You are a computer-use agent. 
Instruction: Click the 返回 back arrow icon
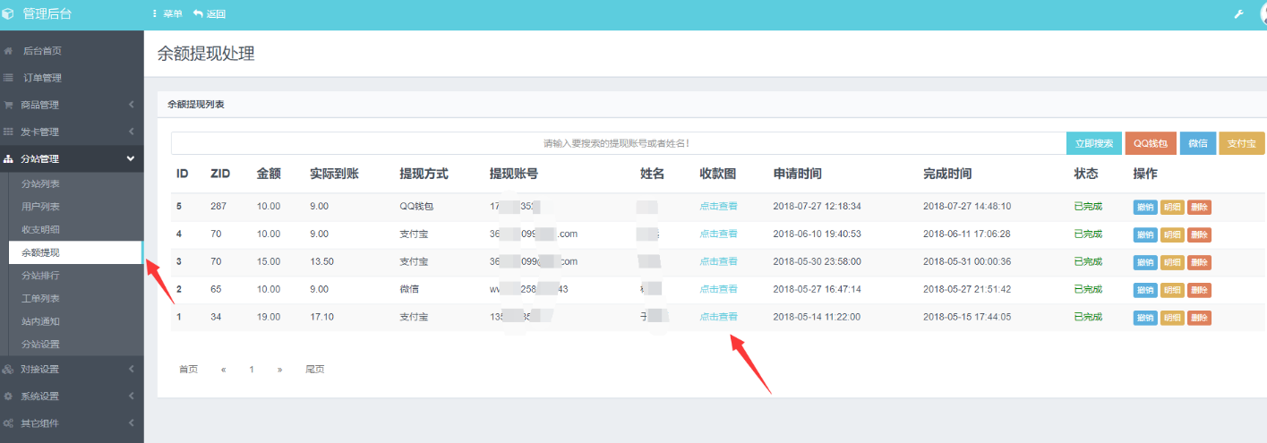(198, 14)
